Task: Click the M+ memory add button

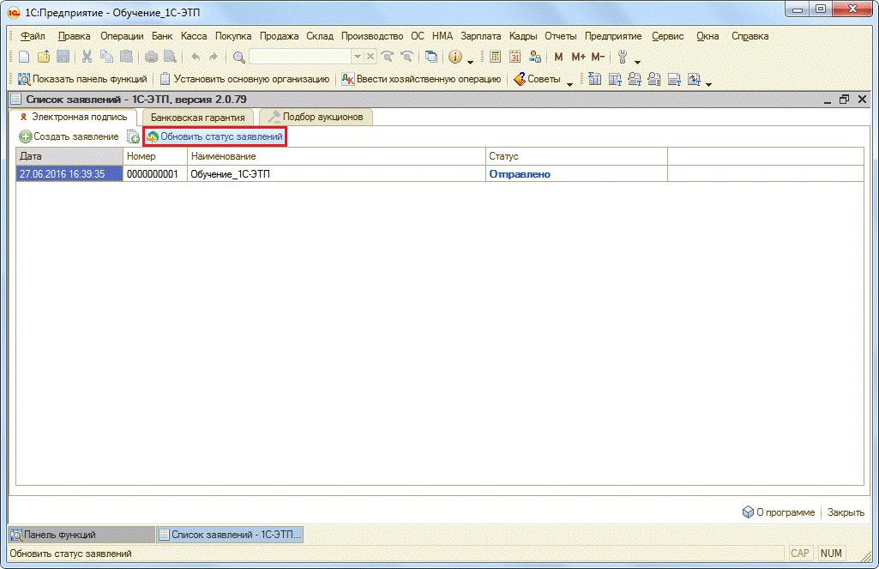Action: [579, 57]
